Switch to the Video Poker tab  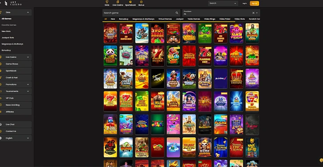point(225,19)
